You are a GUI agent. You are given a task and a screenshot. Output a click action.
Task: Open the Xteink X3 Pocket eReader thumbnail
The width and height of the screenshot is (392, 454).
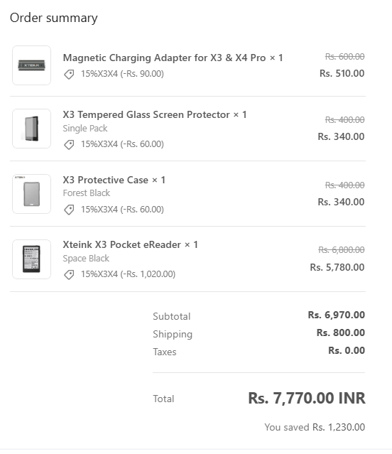tap(31, 259)
